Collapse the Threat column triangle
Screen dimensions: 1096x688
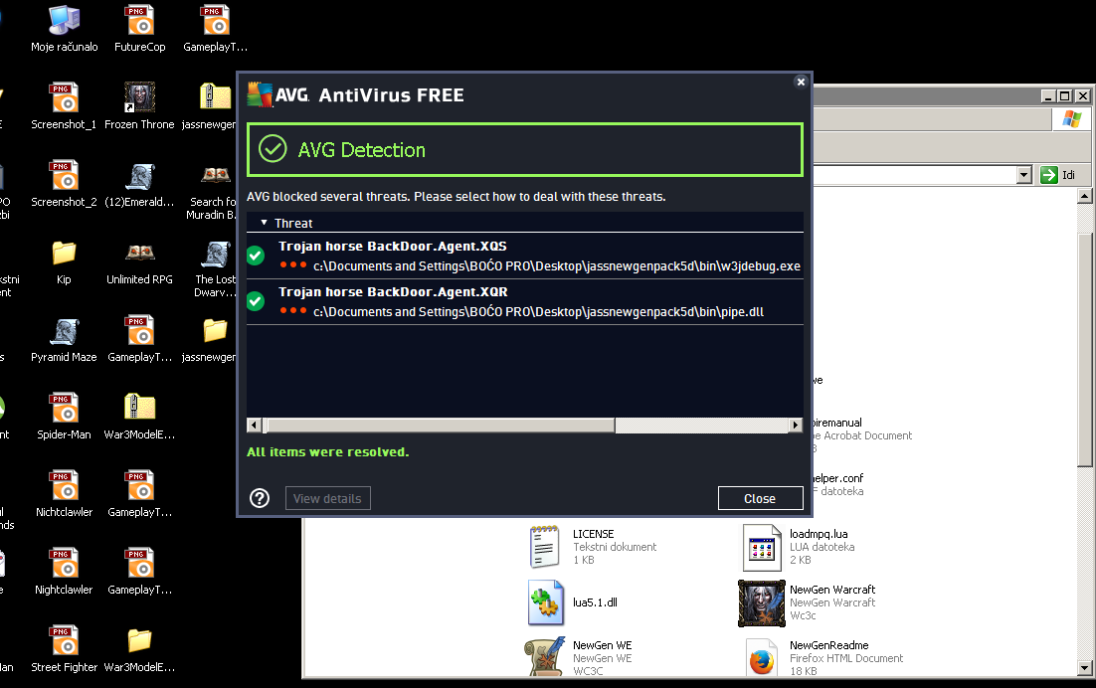pos(264,223)
